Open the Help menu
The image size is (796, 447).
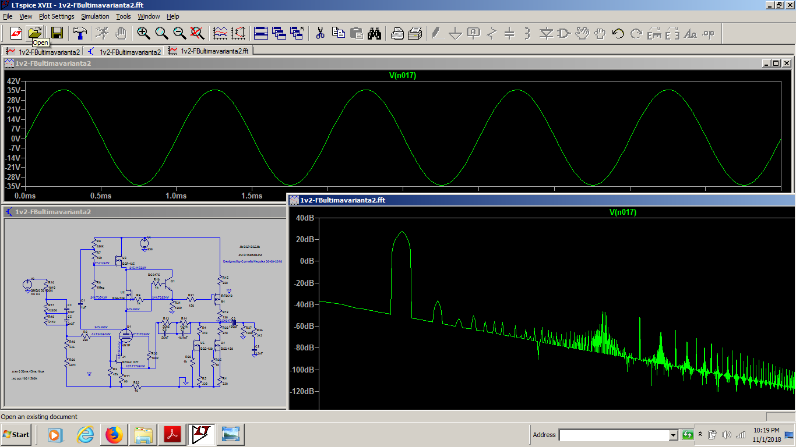pos(173,16)
